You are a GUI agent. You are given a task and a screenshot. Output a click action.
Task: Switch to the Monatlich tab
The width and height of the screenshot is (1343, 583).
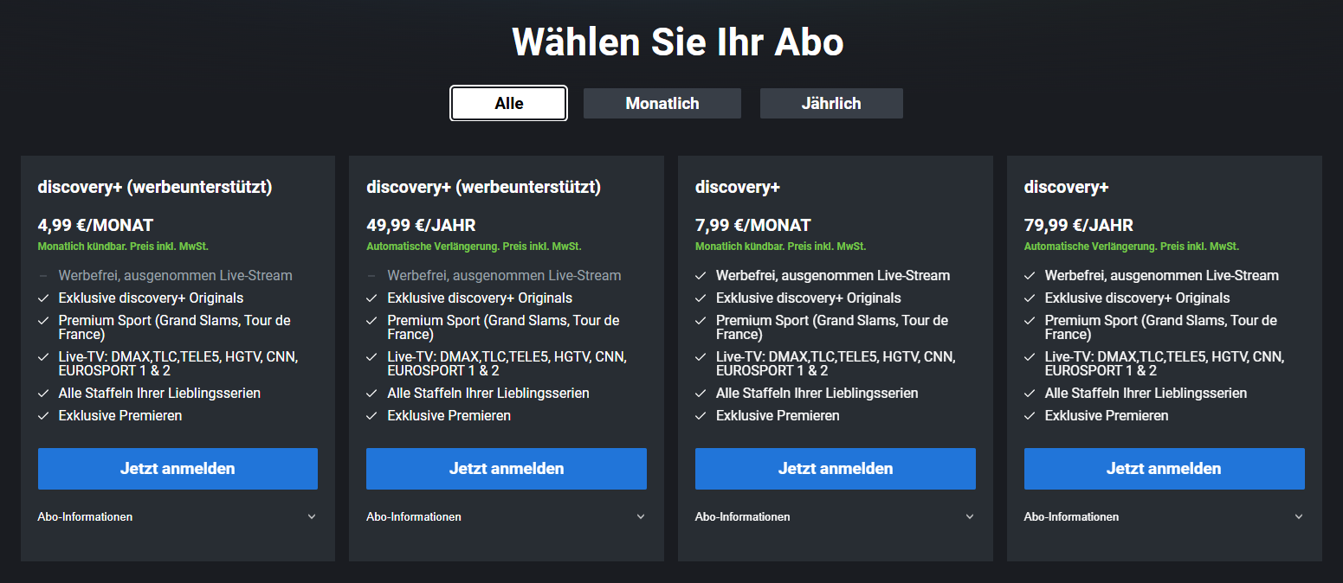tap(662, 103)
